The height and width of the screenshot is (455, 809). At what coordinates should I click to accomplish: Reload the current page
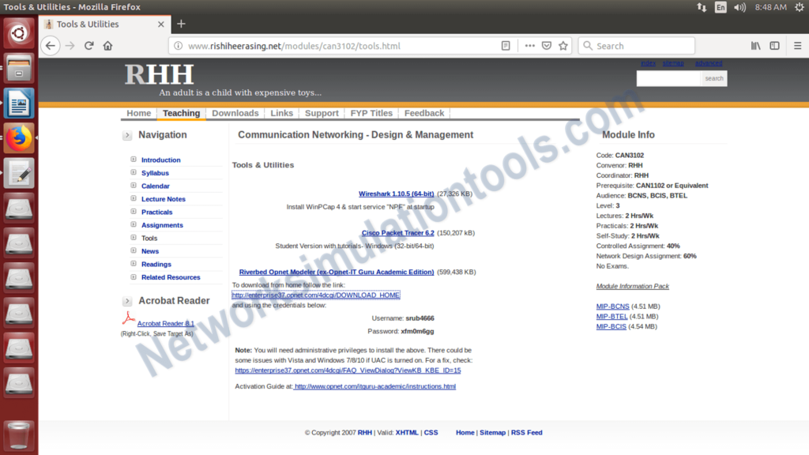tap(88, 46)
